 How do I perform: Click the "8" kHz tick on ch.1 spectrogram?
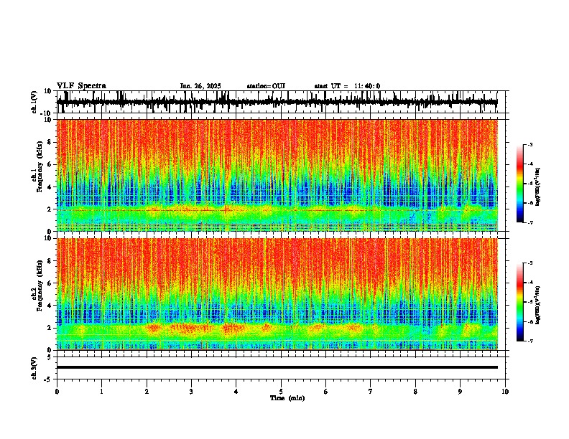click(50, 142)
